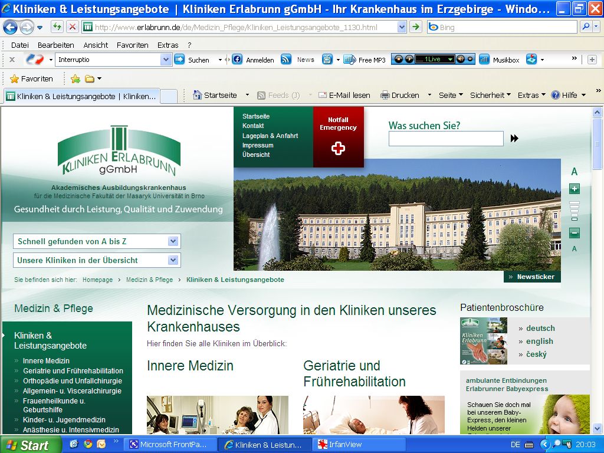
Task: Open the Sicherheit dropdown menu
Action: coord(490,95)
